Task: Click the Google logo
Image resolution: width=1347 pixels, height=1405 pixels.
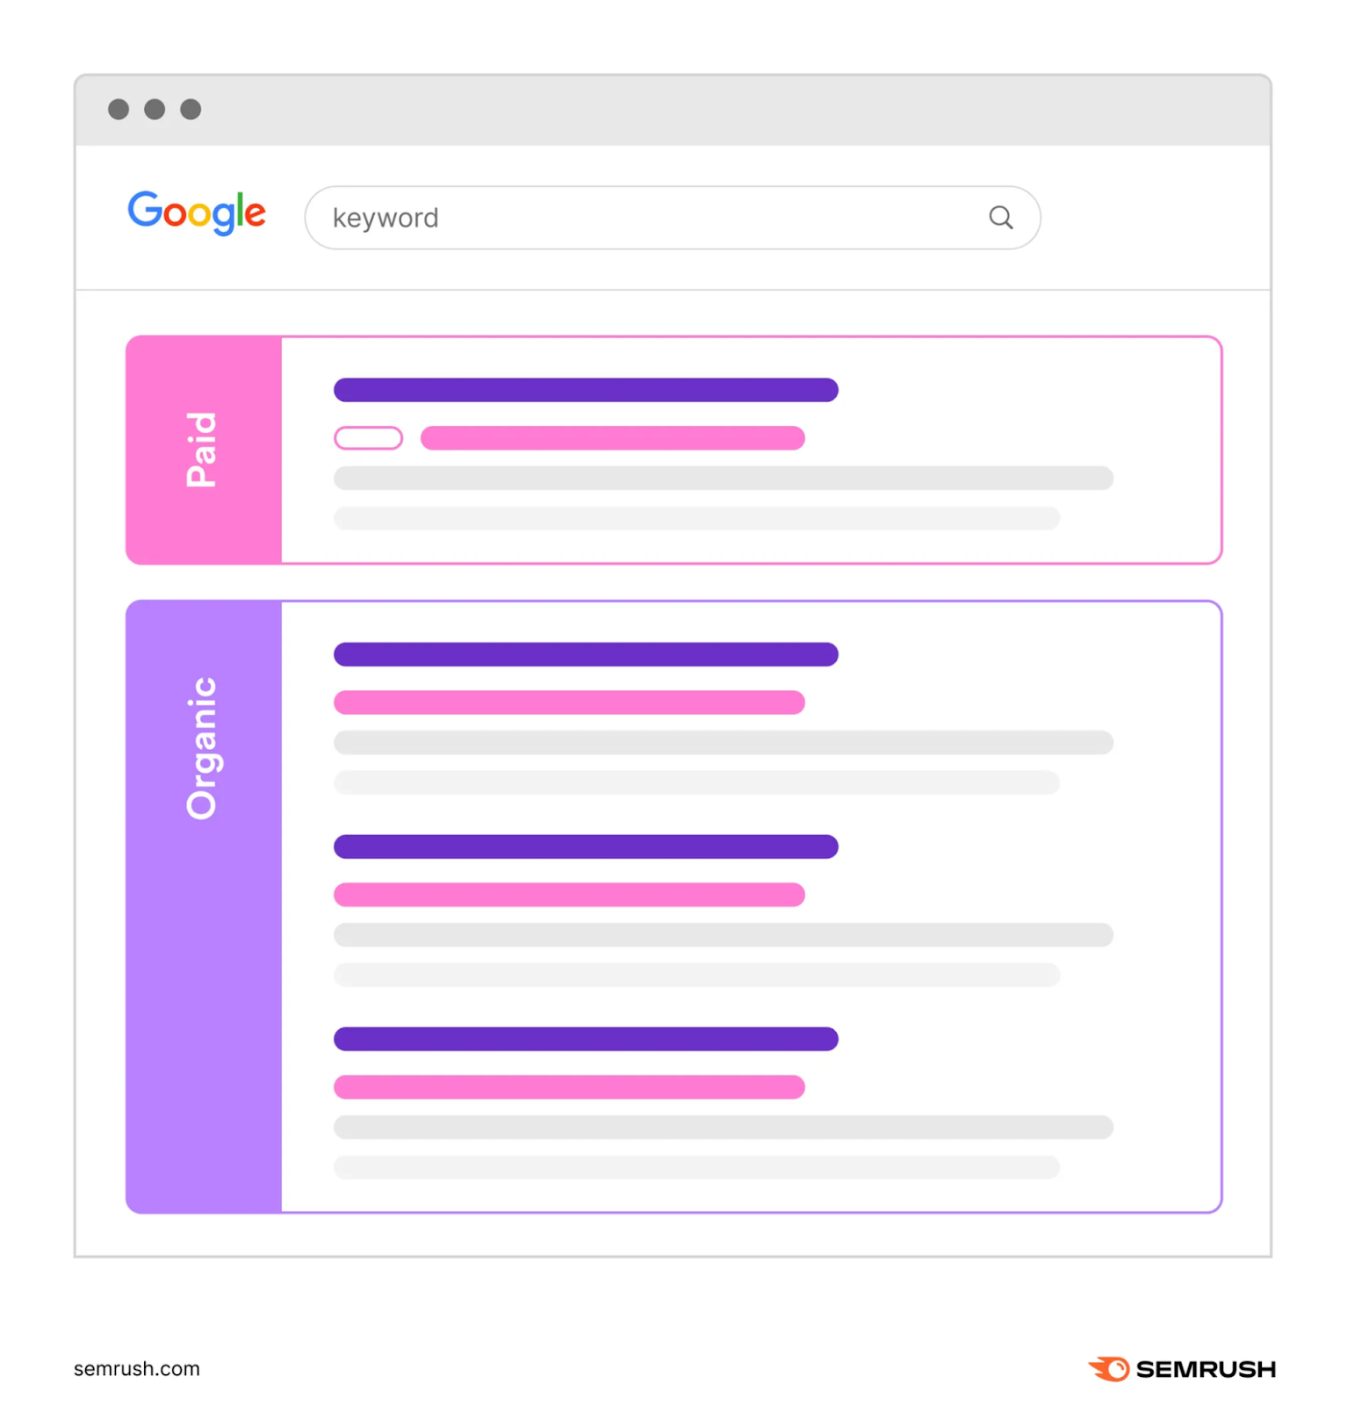Action: click(197, 213)
